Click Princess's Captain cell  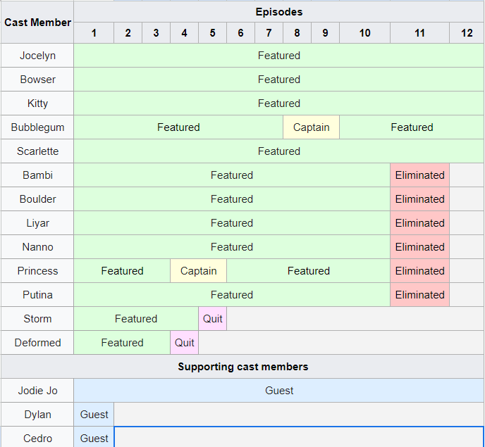(198, 271)
